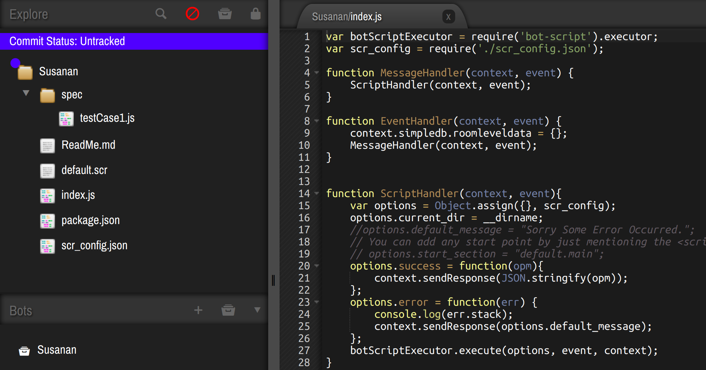The image size is (706, 370).
Task: Click the red prohibited circle icon
Action: tap(192, 14)
